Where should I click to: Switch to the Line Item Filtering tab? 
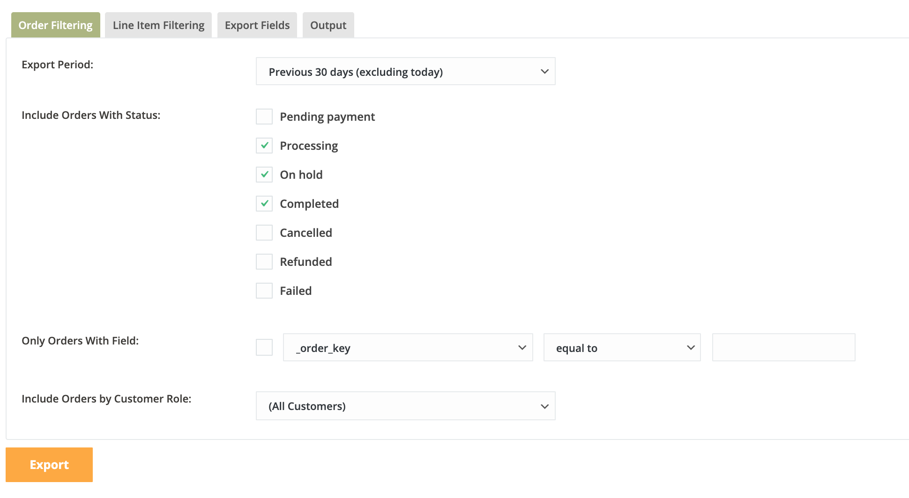point(158,25)
